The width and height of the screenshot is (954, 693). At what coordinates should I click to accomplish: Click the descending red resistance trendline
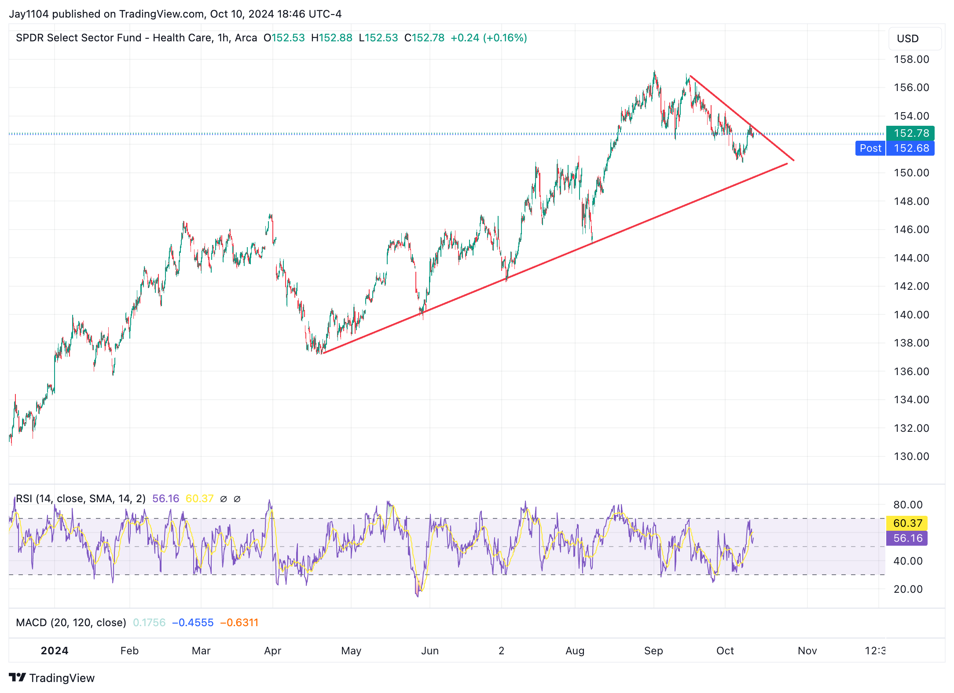coord(742,118)
